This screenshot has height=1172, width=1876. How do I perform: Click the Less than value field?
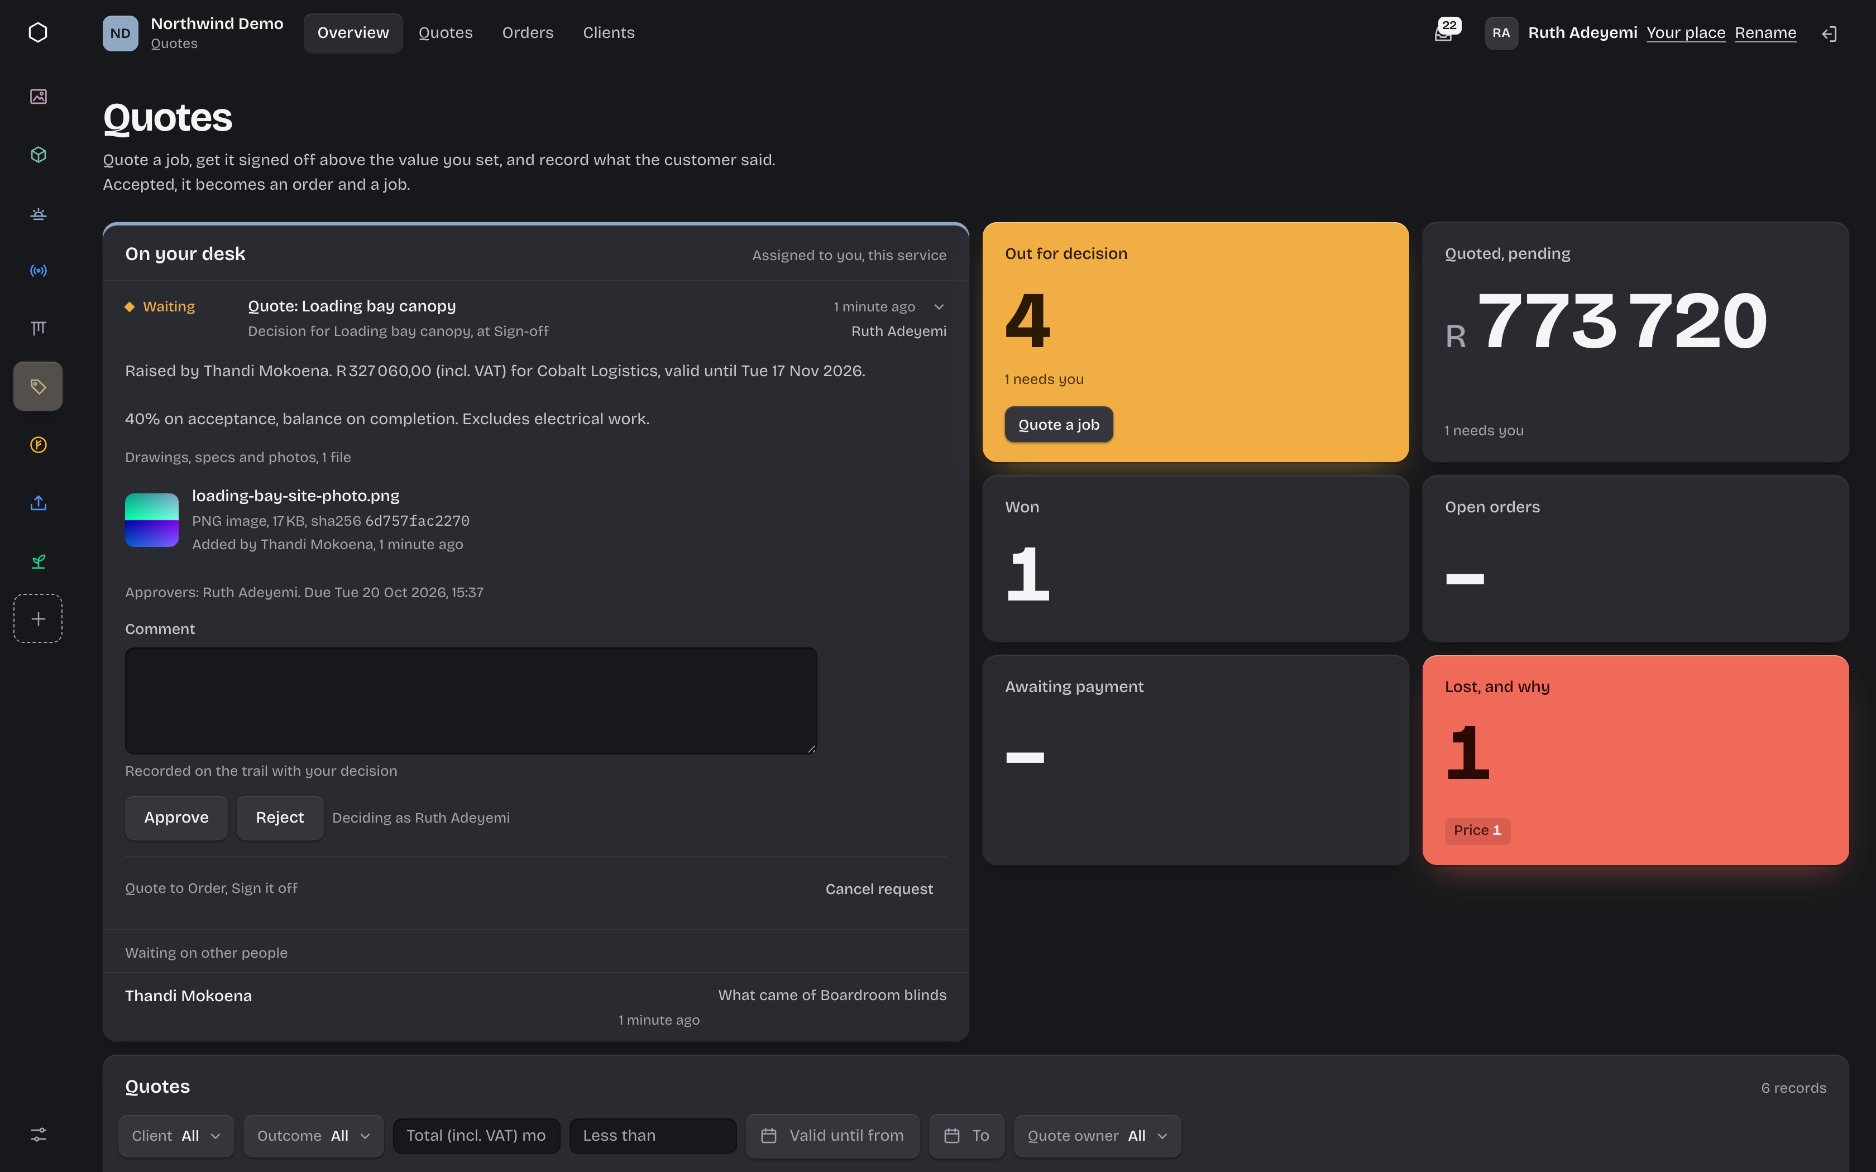click(653, 1136)
